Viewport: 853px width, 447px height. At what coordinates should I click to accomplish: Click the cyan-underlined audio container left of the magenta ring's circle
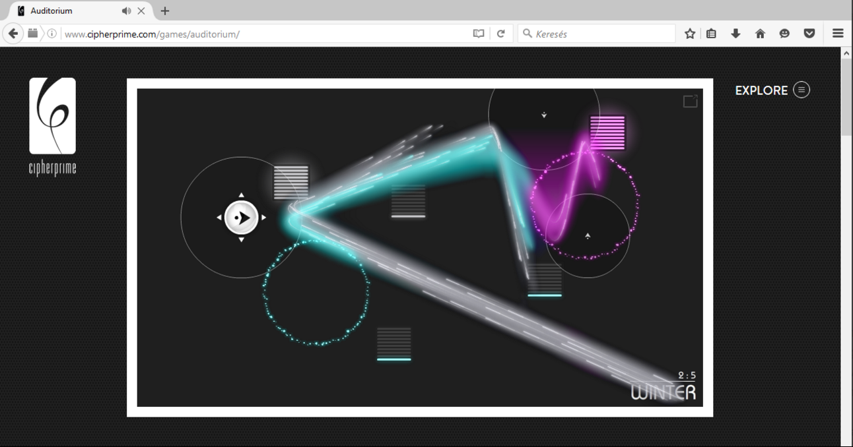pos(545,280)
